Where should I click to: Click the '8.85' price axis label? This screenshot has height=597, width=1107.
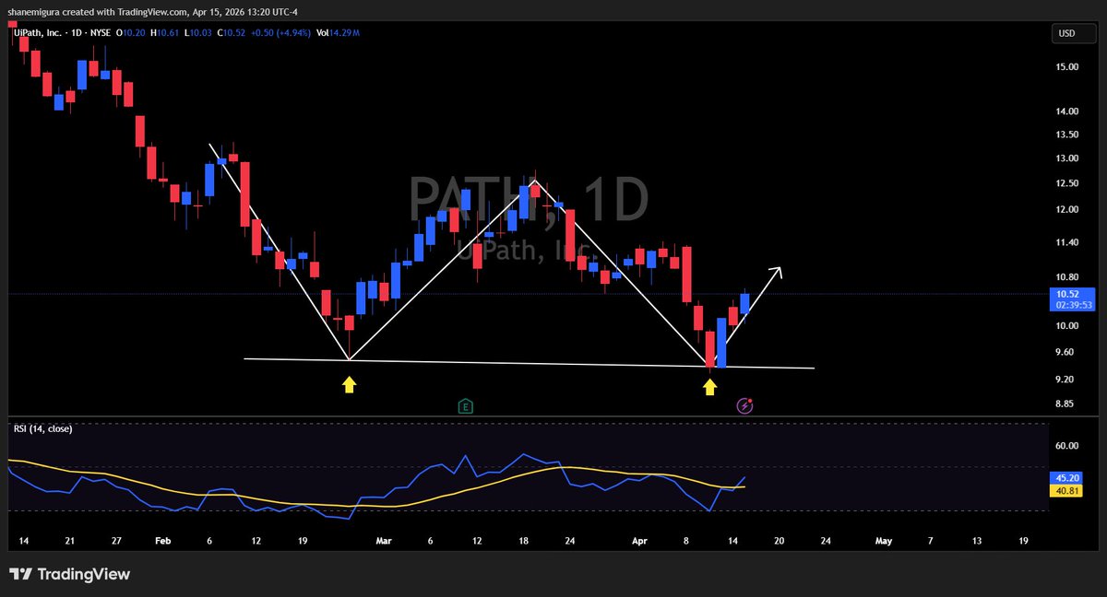click(x=1065, y=404)
